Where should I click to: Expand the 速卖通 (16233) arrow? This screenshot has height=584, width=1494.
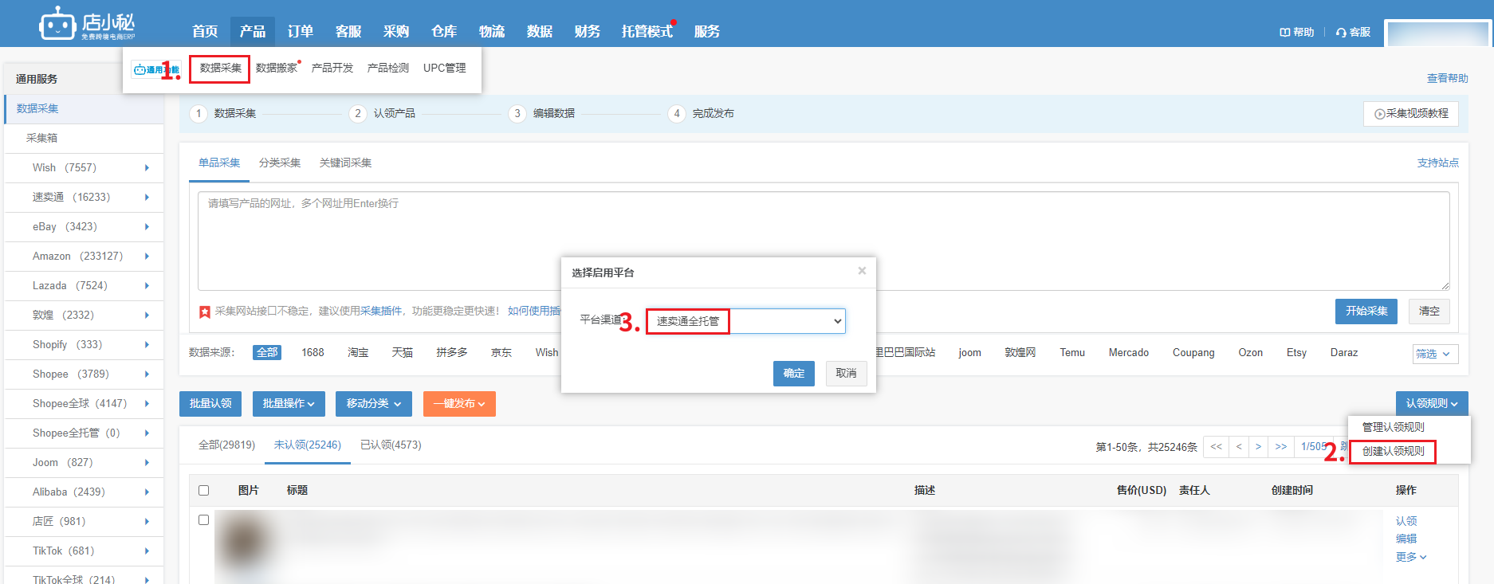click(x=147, y=198)
